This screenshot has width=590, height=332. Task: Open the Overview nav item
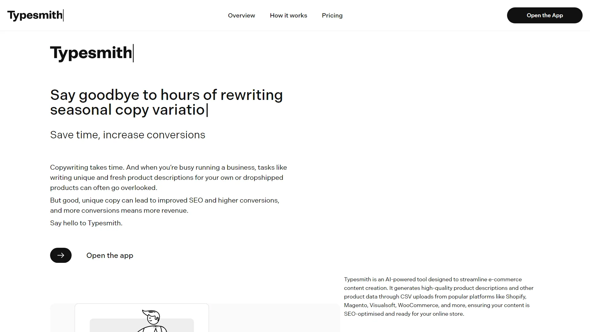click(x=241, y=15)
